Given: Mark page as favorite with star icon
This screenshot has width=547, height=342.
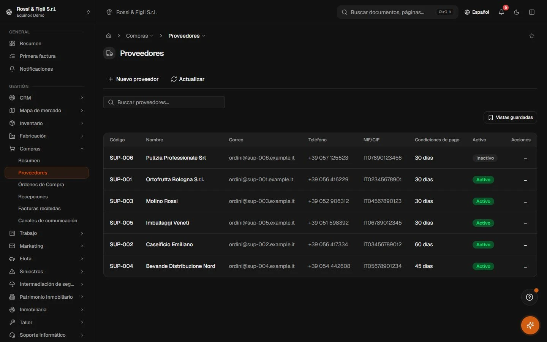Looking at the screenshot, I should pyautogui.click(x=532, y=36).
